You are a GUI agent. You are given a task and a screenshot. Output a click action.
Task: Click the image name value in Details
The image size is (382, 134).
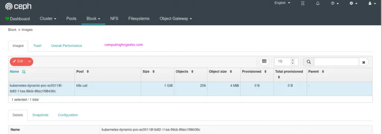click(x=151, y=130)
